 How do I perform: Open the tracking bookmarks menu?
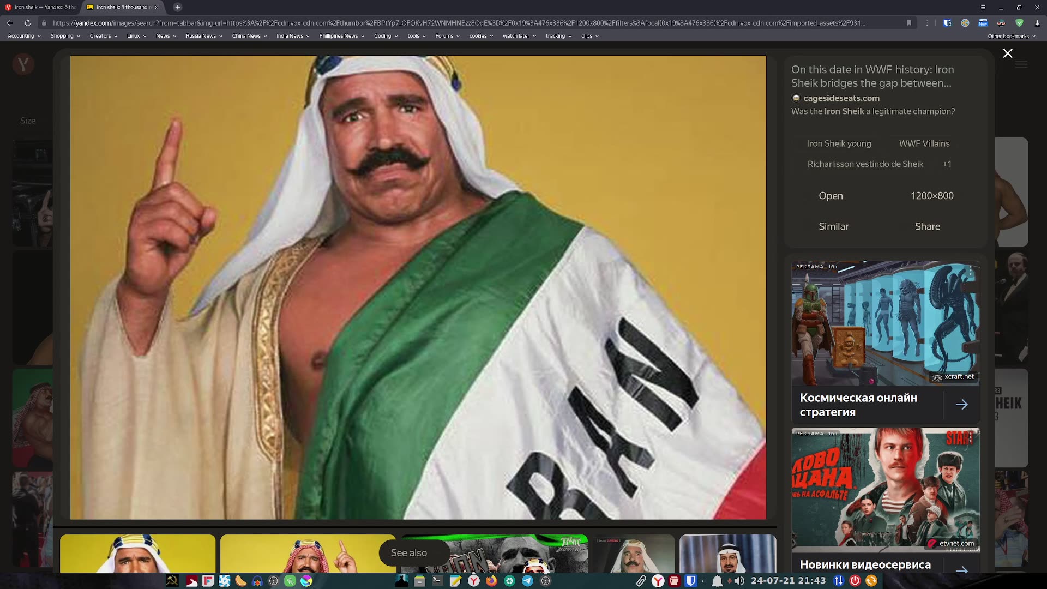558,36
